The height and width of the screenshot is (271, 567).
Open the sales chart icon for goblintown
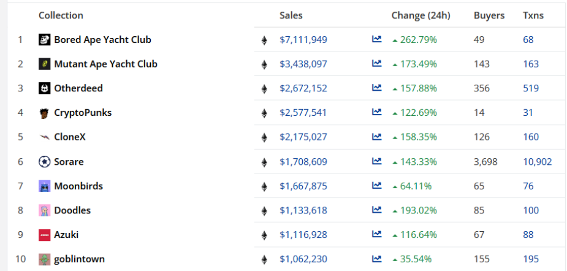(x=376, y=259)
